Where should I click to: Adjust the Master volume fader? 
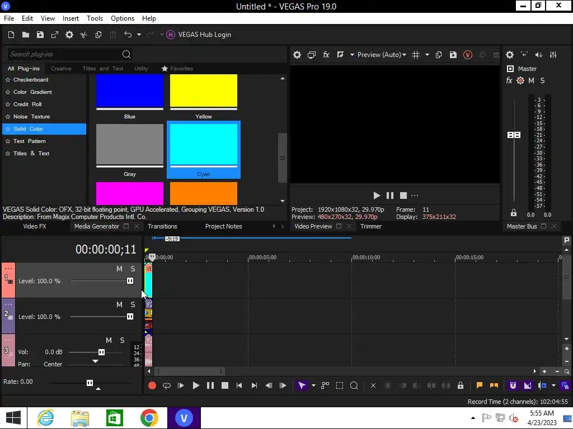[514, 135]
